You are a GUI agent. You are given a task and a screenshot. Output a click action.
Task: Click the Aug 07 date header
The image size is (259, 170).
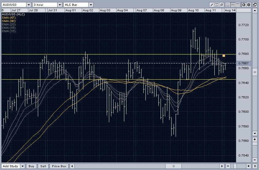pyautogui.click(x=141, y=10)
